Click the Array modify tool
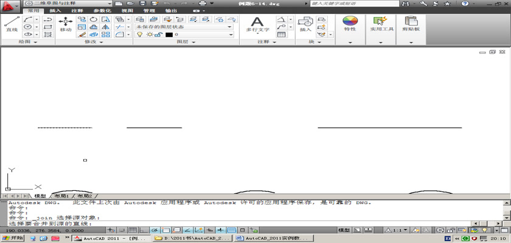Image resolution: width=511 pixels, height=243 pixels. tap(106, 35)
